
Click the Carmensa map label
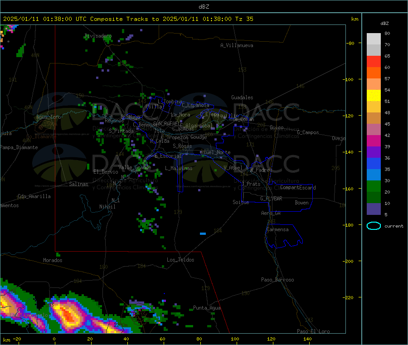coord(277,229)
